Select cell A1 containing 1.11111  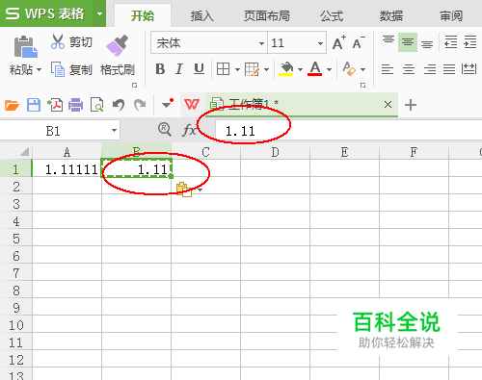tap(67, 167)
